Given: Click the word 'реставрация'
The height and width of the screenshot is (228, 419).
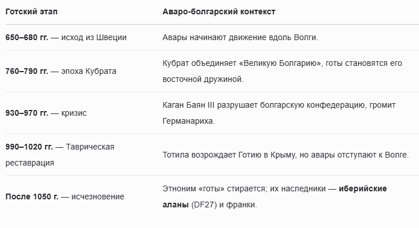Looking at the screenshot, I should click(x=30, y=163).
